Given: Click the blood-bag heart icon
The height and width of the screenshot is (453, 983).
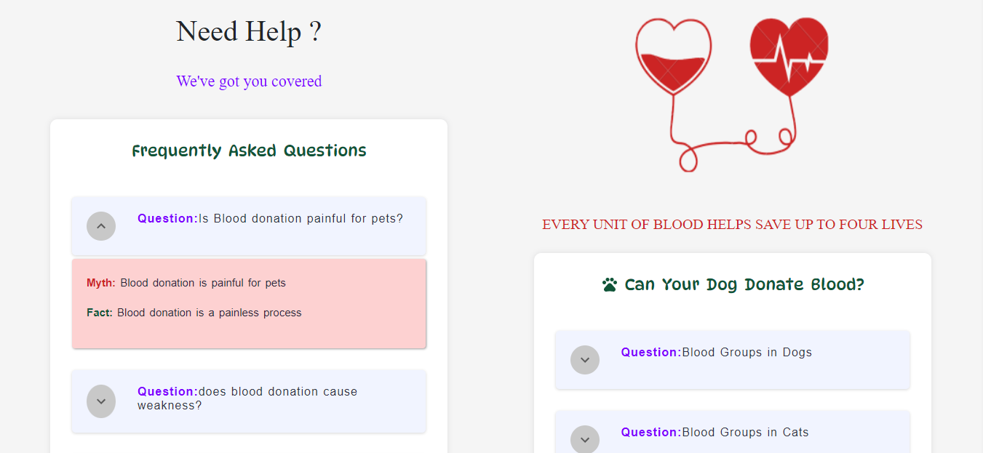Looking at the screenshot, I should [x=674, y=58].
